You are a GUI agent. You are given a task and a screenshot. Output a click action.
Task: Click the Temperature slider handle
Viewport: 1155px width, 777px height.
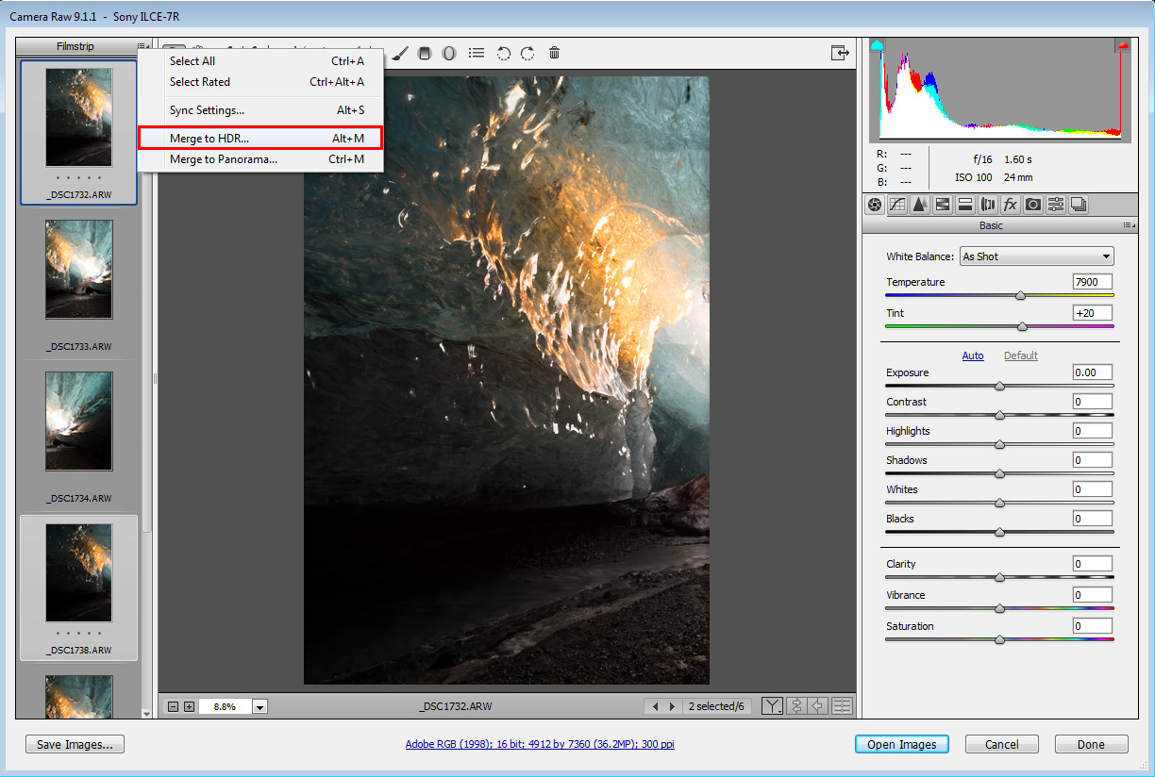(x=1020, y=296)
